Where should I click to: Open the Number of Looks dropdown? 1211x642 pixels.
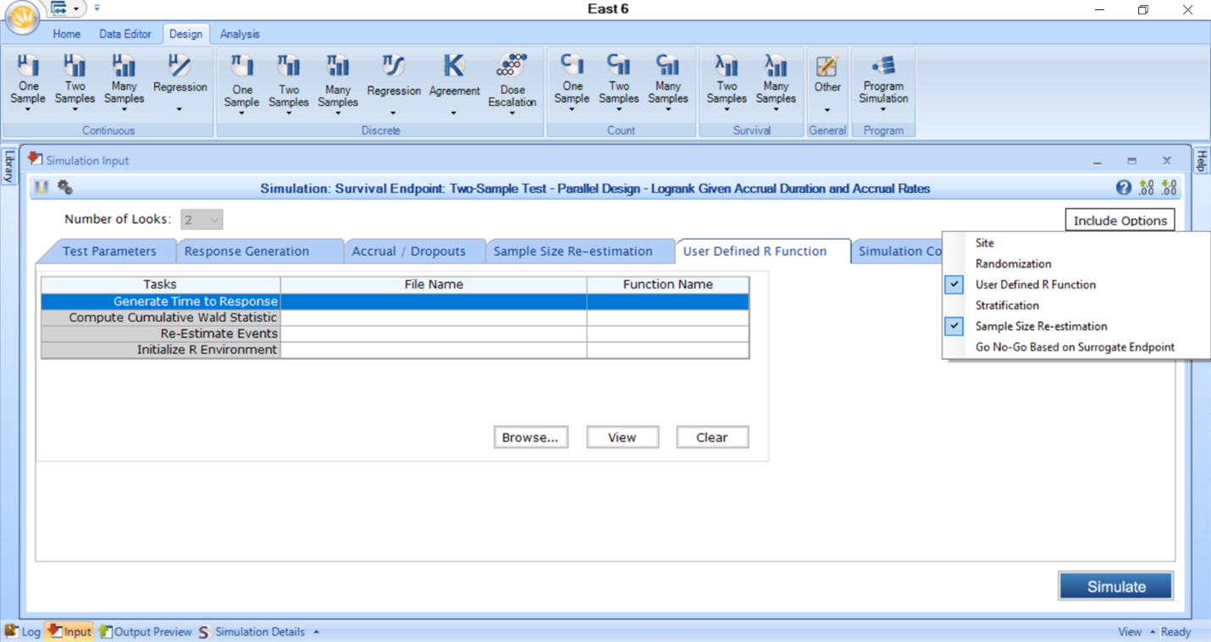213,219
